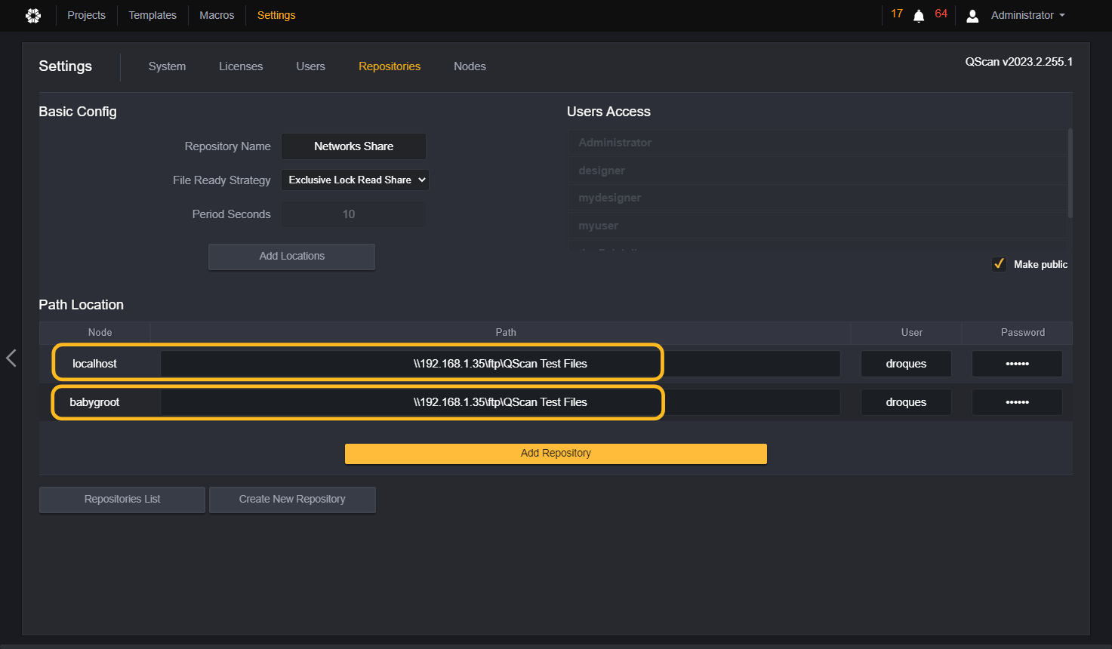Click the Period Seconds field

coord(353,214)
